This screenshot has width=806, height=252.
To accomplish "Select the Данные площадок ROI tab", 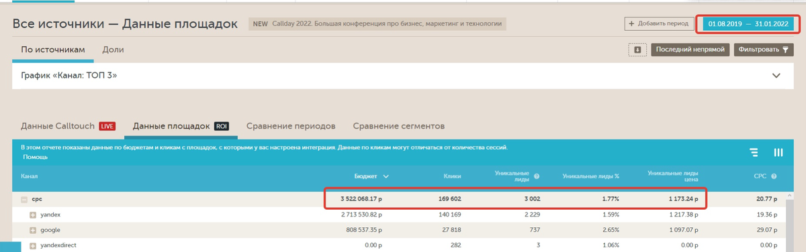I will (x=181, y=126).
